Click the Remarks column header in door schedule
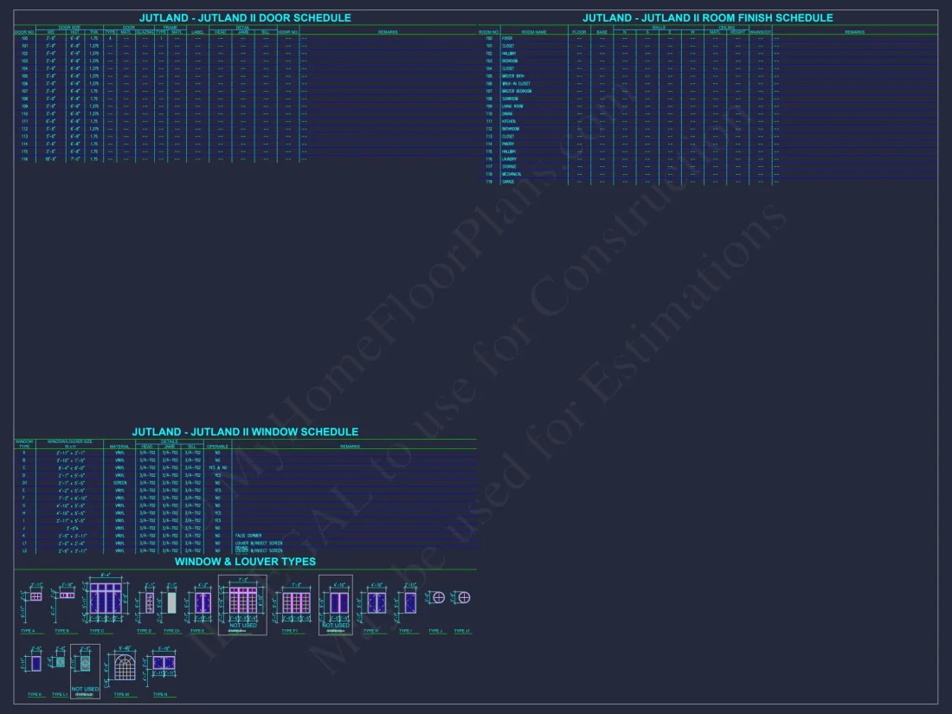 click(x=388, y=32)
